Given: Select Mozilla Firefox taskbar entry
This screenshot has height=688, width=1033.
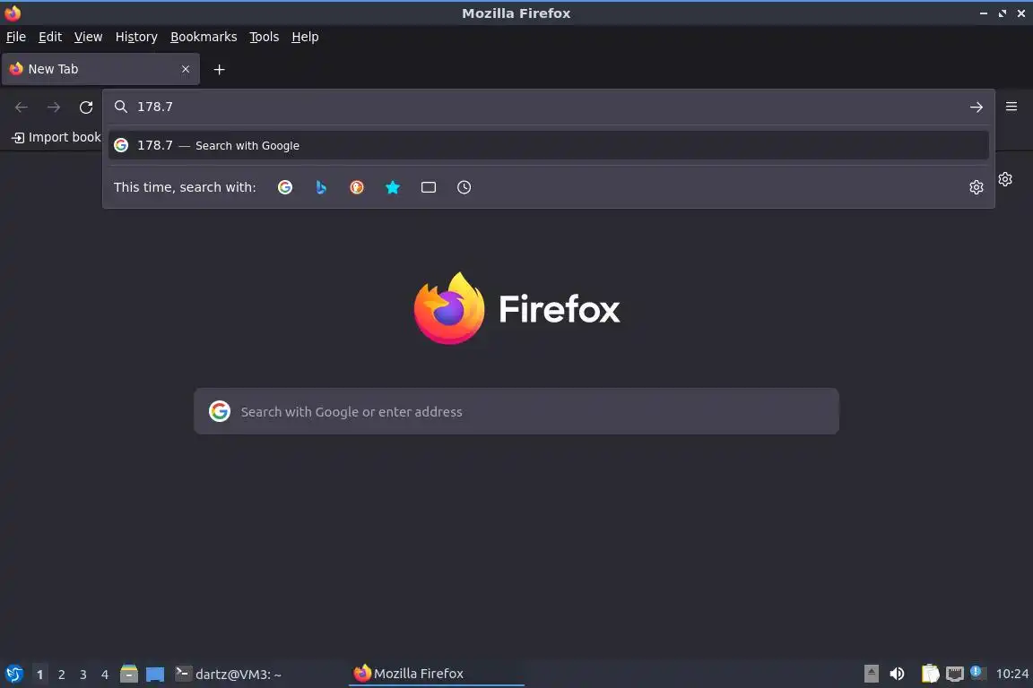Looking at the screenshot, I should [436, 674].
